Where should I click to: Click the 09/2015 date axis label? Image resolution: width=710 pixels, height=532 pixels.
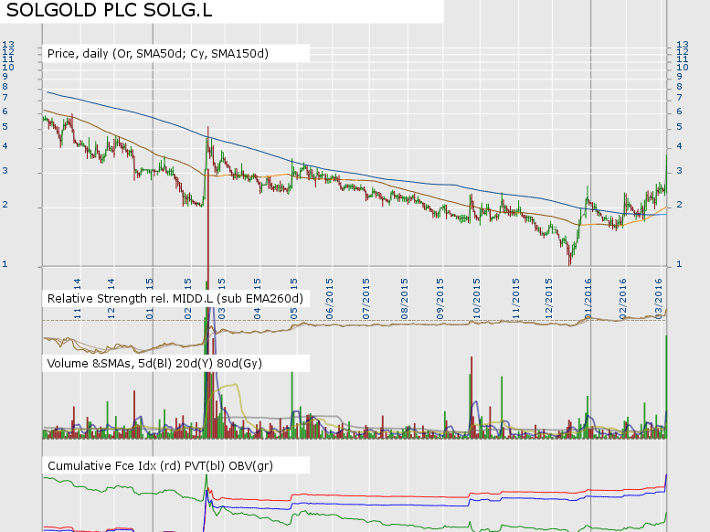pyautogui.click(x=440, y=299)
